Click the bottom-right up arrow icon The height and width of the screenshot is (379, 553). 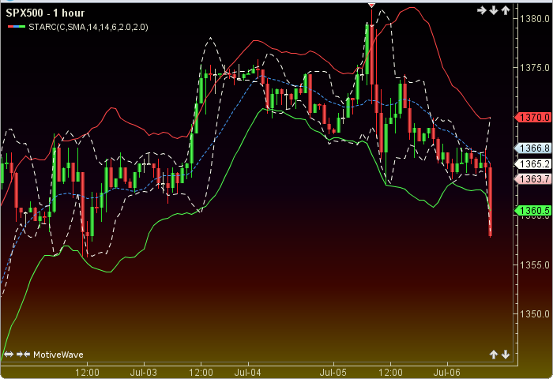click(494, 355)
